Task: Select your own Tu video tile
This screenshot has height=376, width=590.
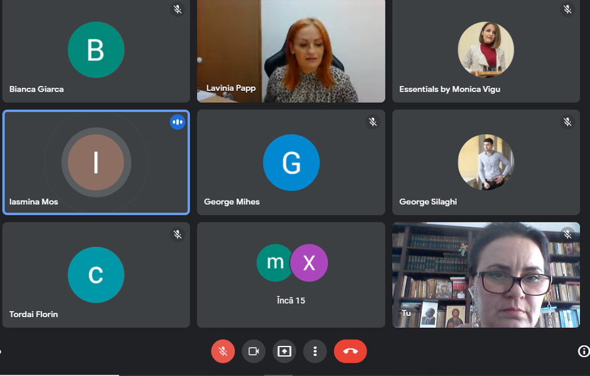Action: [x=486, y=275]
